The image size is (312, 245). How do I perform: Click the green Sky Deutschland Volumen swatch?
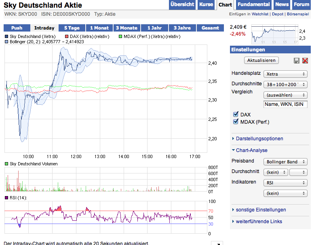(x=6, y=164)
